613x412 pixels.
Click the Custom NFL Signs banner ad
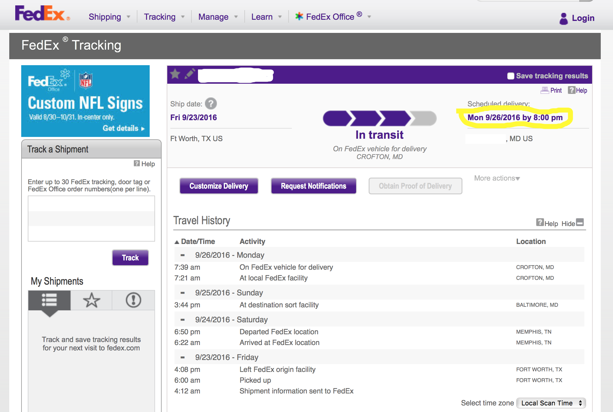pos(85,101)
